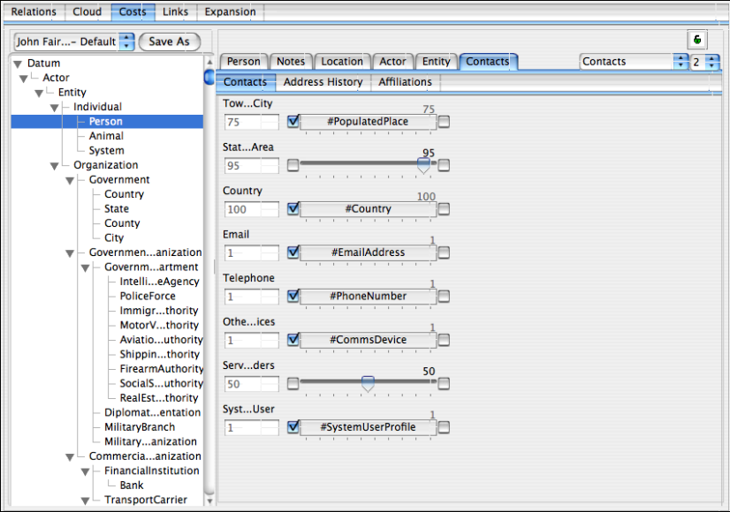Collapse the Individual tree node
730x512 pixels.
[55, 108]
